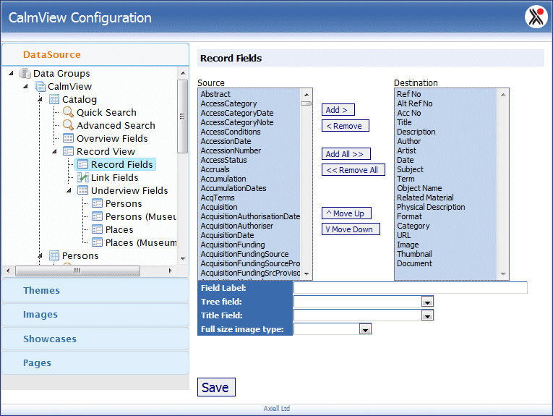This screenshot has width=553, height=416.
Task: Click the Link Fields checkmark icon
Action: click(x=82, y=177)
